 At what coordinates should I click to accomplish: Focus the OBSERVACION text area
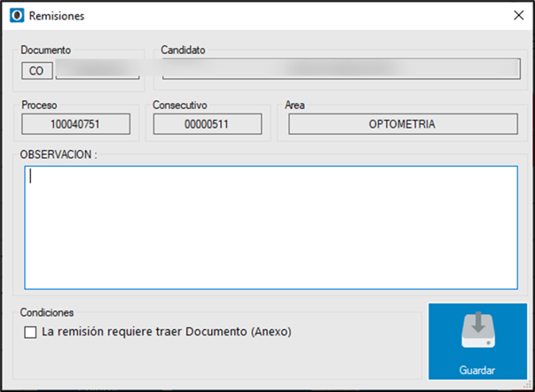(271, 227)
